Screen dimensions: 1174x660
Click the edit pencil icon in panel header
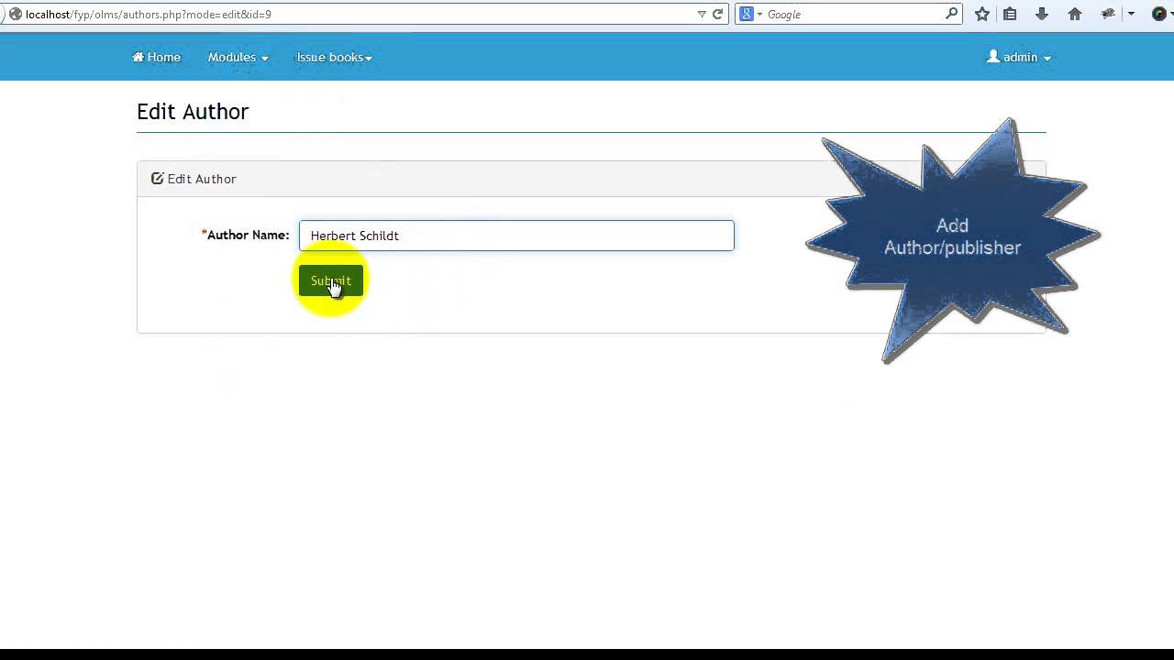click(157, 179)
